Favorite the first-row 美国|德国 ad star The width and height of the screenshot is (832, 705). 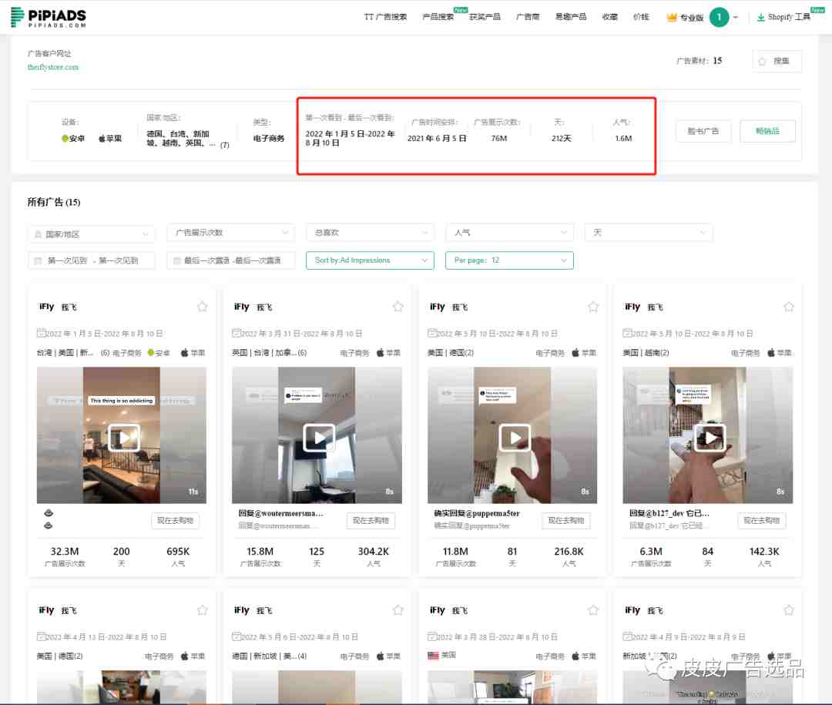(593, 307)
